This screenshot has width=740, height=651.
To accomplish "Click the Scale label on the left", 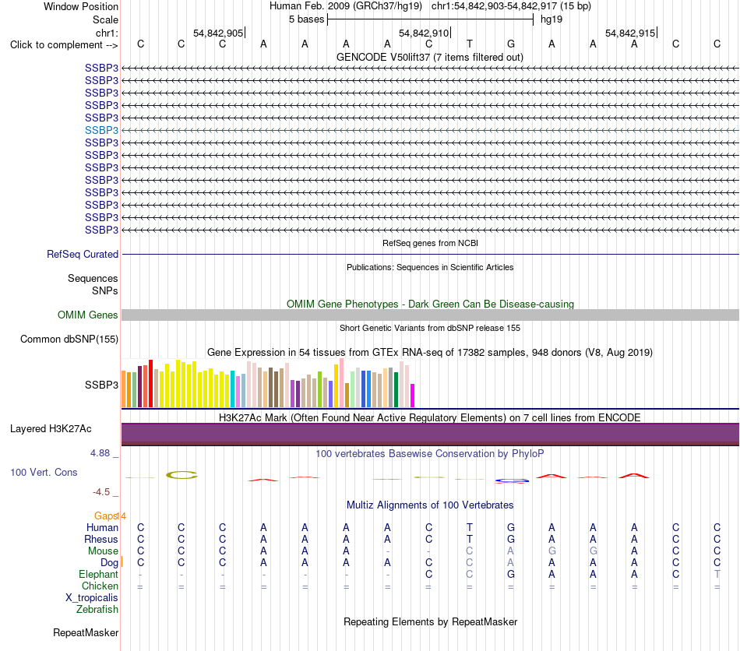I will point(105,19).
